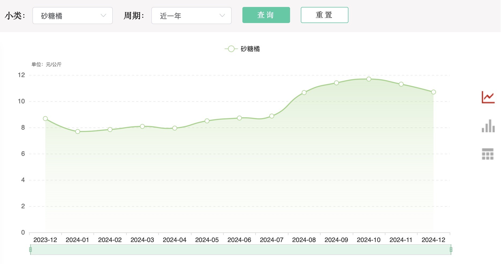Image resolution: width=503 pixels, height=264 pixels.
Task: Switch to bar chart view icon
Action: [488, 126]
